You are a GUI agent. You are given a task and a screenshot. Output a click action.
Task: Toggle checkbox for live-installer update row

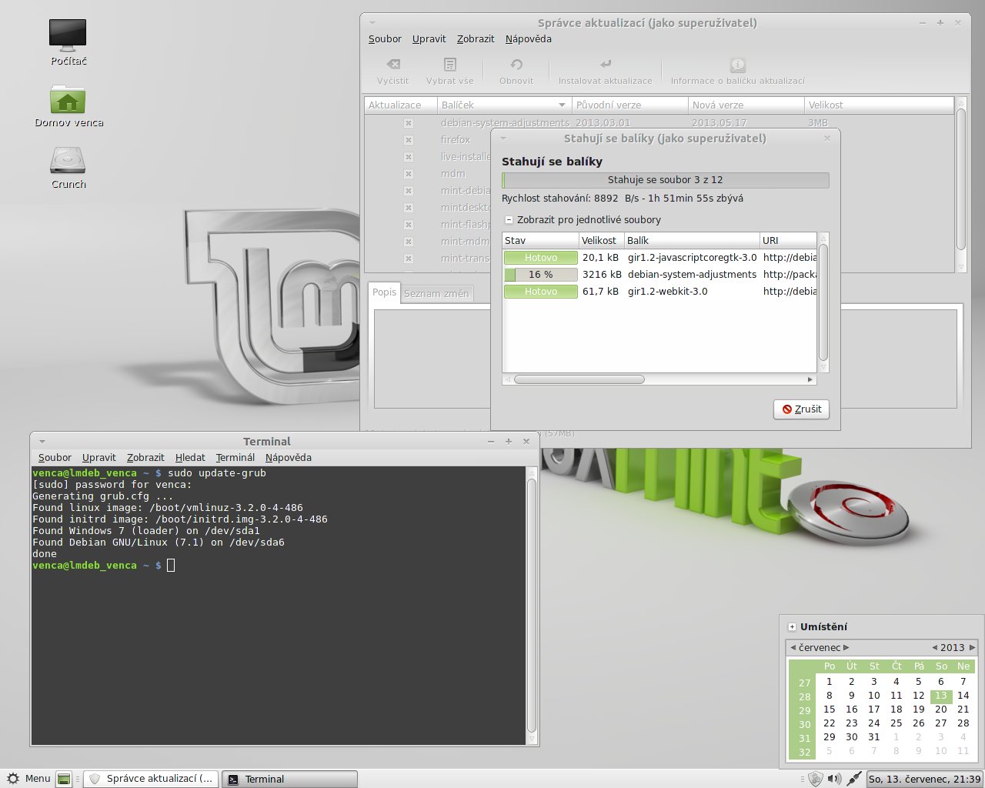pos(409,157)
